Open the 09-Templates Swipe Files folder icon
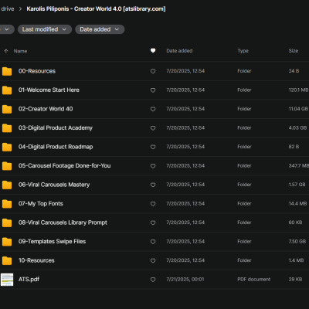 [7, 242]
